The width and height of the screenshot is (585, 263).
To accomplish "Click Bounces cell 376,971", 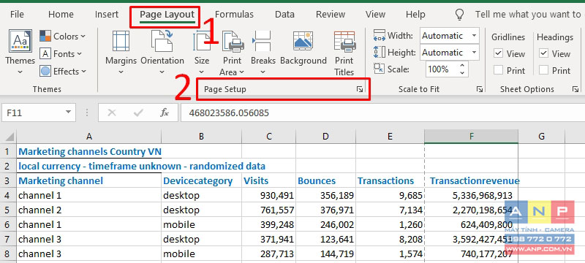I will pos(325,210).
